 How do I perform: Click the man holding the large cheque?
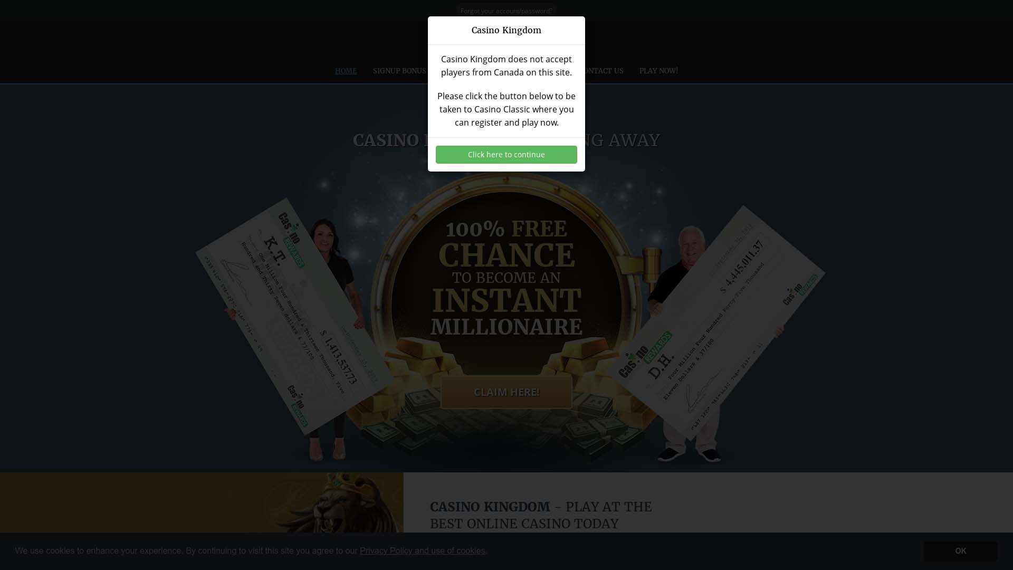click(686, 343)
